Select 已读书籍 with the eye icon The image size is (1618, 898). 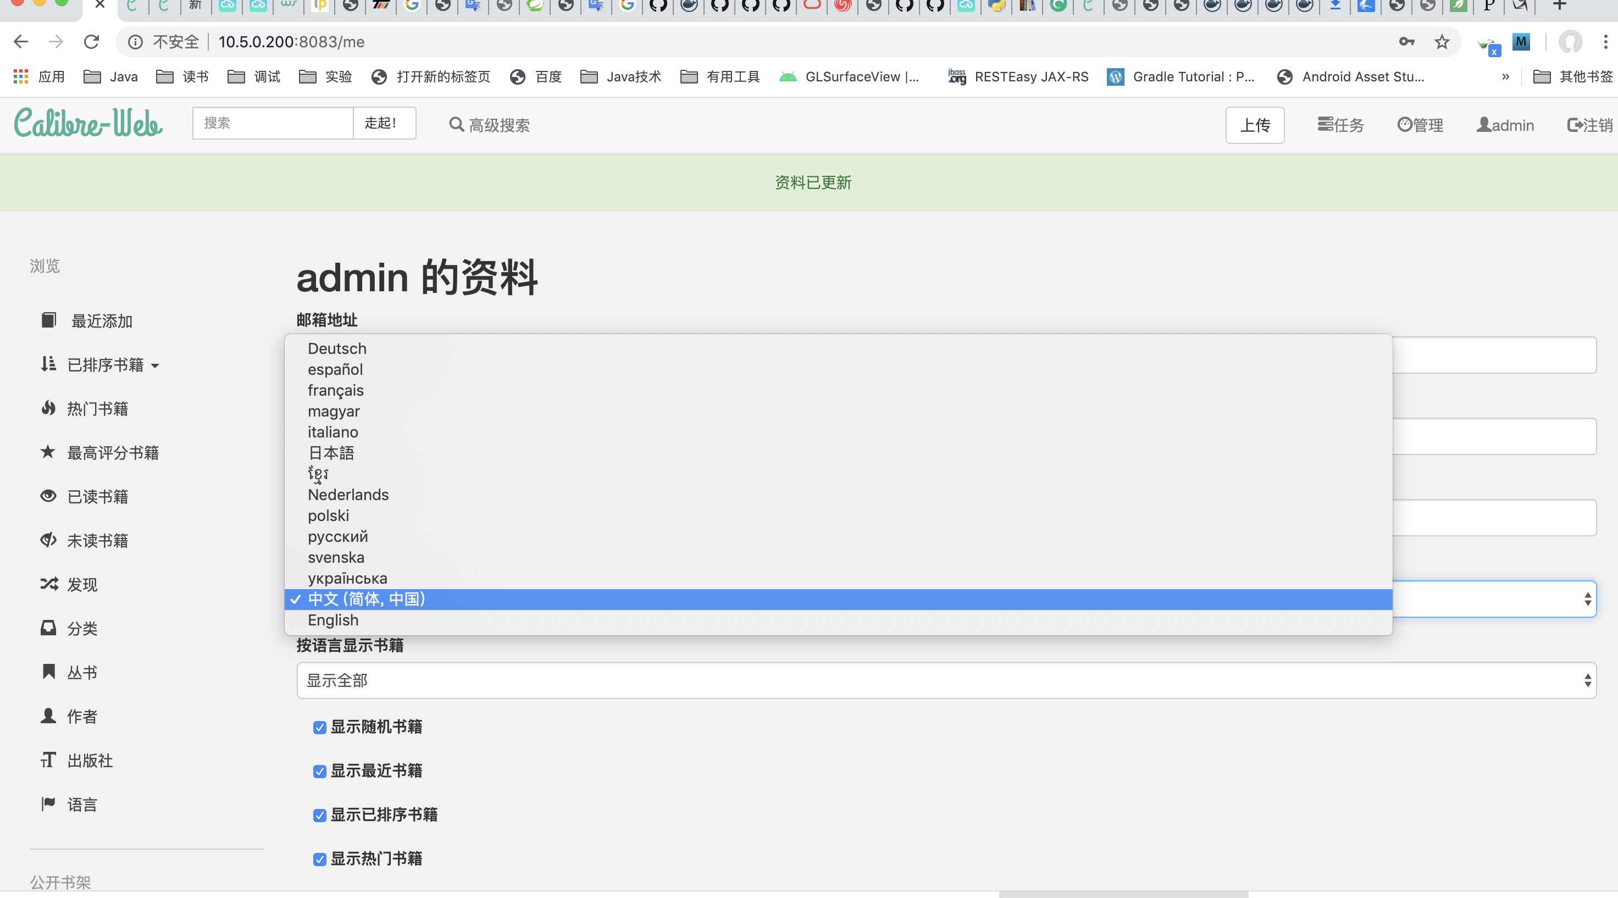pos(97,496)
